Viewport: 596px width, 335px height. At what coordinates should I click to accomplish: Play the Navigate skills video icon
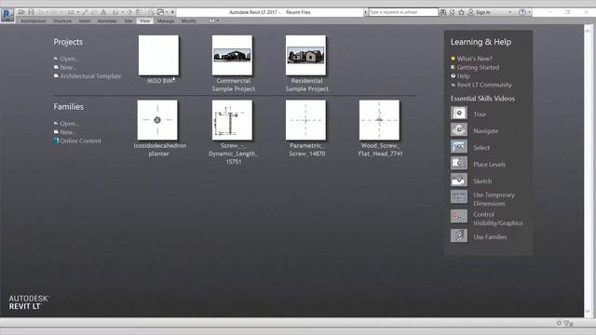point(459,130)
